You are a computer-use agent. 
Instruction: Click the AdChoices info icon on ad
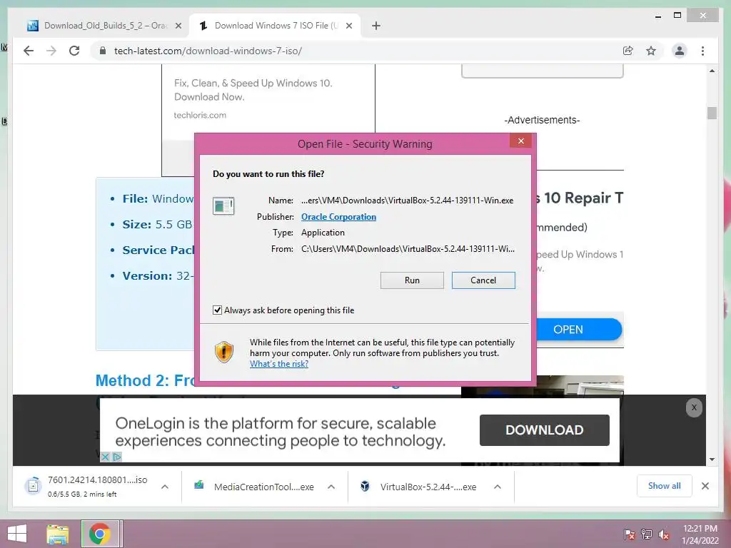[117, 457]
